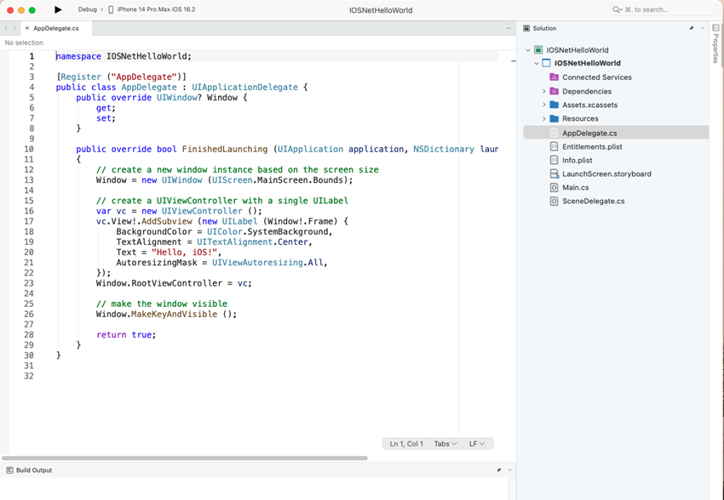Close the AppDelegate.cs tab
The height and width of the screenshot is (500, 724).
tap(27, 28)
